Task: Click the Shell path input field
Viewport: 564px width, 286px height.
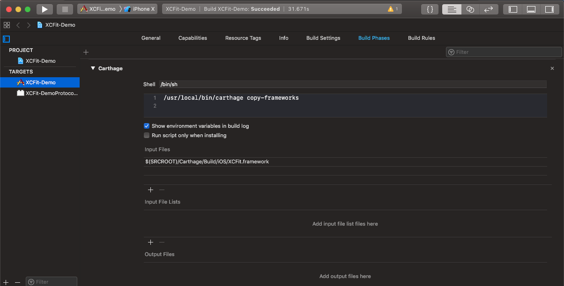Action: tap(351, 84)
